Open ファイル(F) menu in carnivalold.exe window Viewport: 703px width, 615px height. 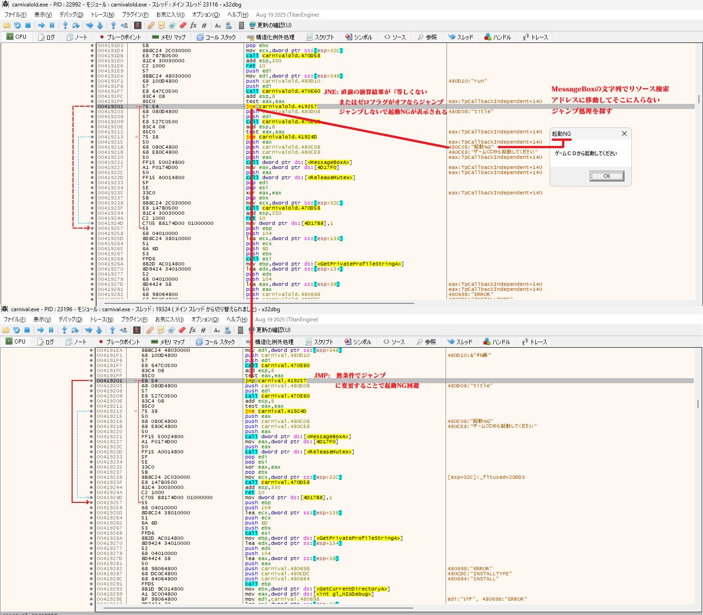click(x=16, y=15)
